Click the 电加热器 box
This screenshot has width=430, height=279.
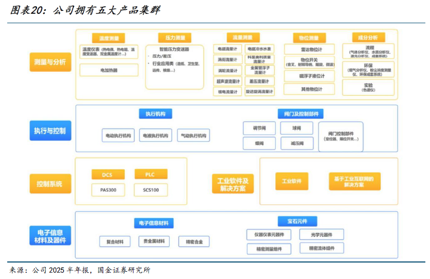(x=109, y=70)
